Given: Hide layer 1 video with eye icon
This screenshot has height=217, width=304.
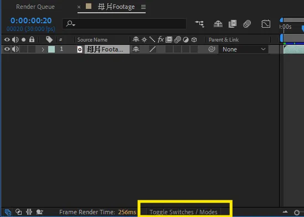Looking at the screenshot, I should click(7, 49).
